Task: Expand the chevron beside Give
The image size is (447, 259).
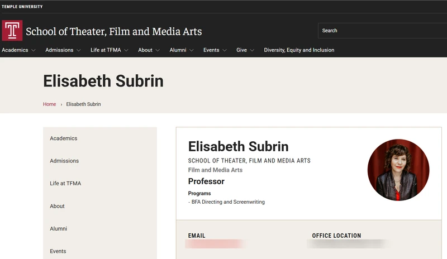Action: click(x=252, y=50)
